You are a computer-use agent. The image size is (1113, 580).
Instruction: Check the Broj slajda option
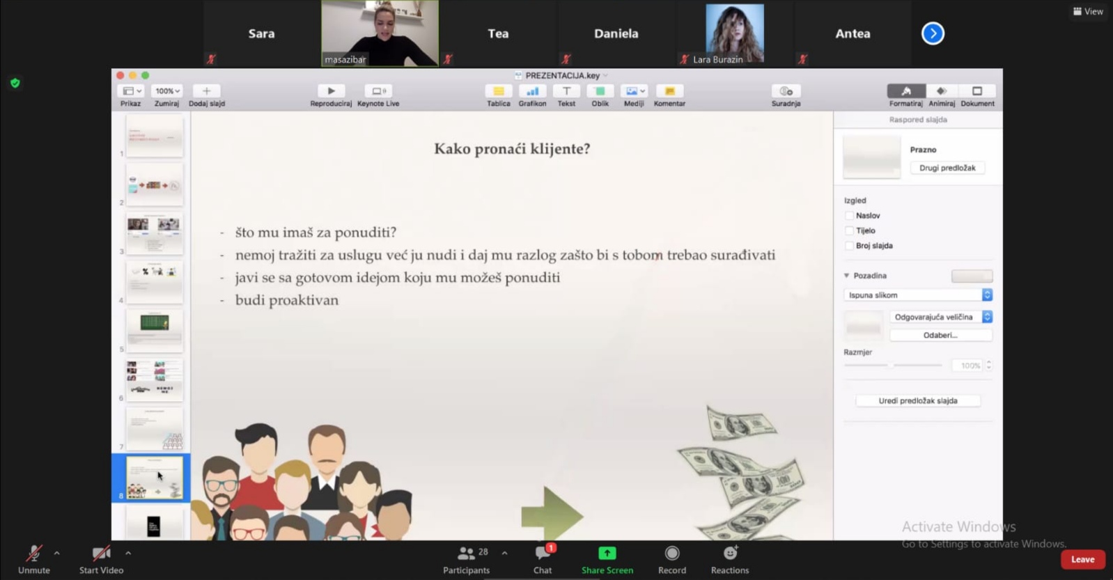849,246
